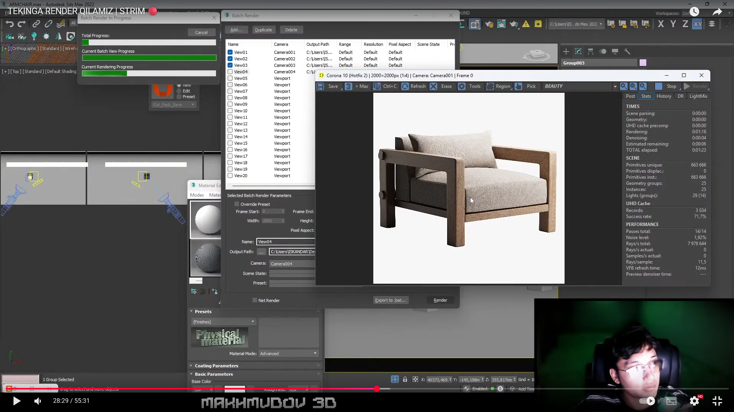This screenshot has width=734, height=412.
Task: Enable Net Render checkbox
Action: (255, 301)
